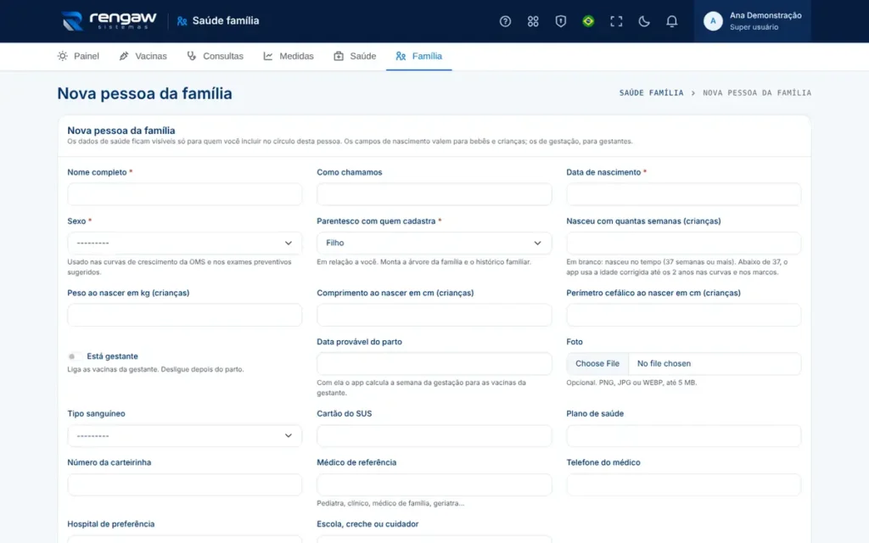The width and height of the screenshot is (869, 543).
Task: Click the Nova pessoa da família breadcrumb
Action: click(756, 93)
